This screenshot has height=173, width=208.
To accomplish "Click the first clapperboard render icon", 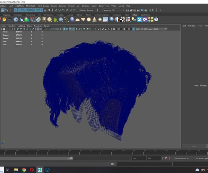I will [127, 10].
